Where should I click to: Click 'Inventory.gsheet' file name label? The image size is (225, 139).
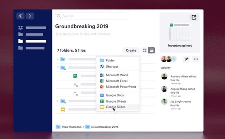[x=180, y=46]
